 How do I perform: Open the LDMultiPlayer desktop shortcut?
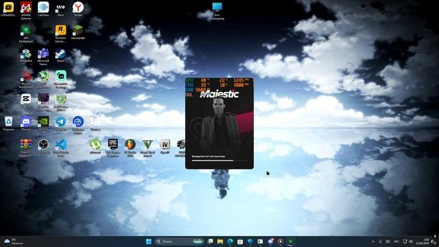pos(8,9)
